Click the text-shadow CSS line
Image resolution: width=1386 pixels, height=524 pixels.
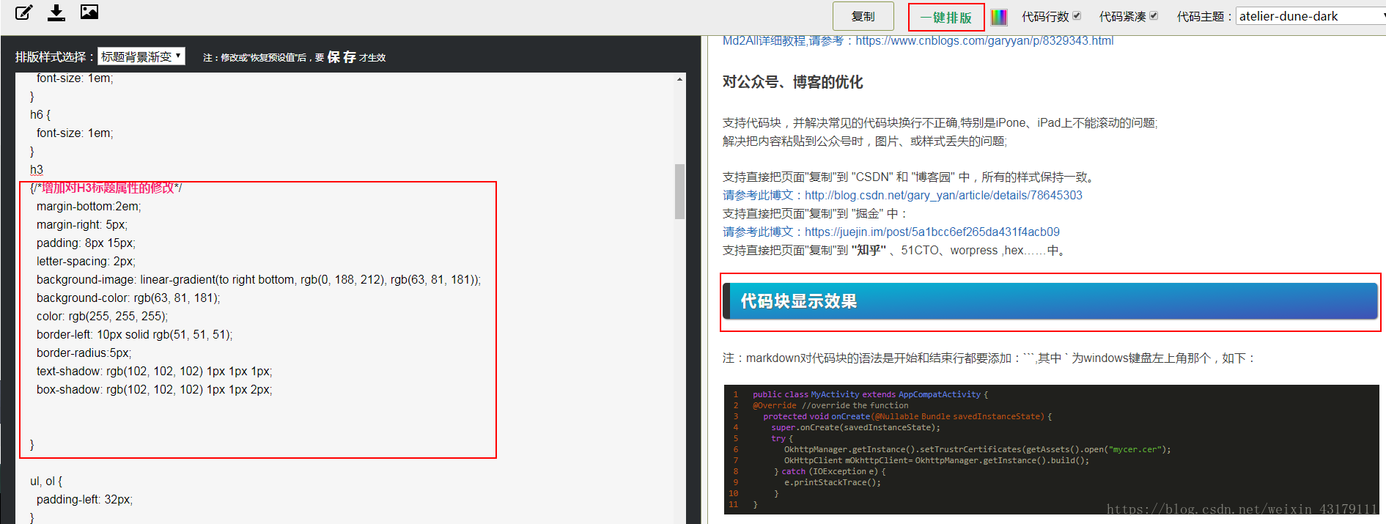tap(154, 372)
